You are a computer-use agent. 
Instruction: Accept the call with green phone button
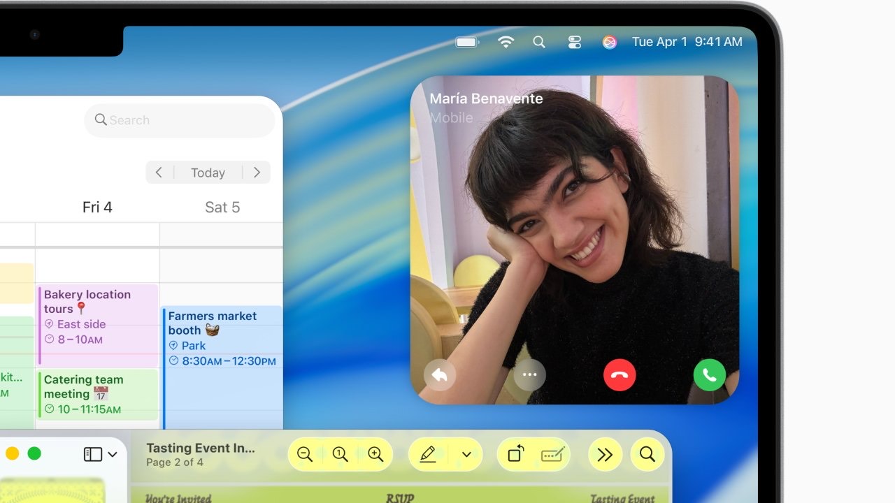point(709,375)
